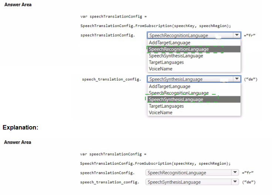The height and width of the screenshot is (195, 273).
Task: Select TargetLanguages in the speech_translation_config dropdown list
Action: (166, 106)
